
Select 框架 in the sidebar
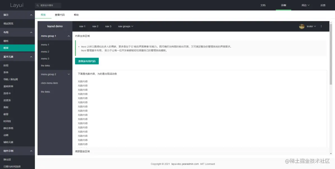pos(17,48)
